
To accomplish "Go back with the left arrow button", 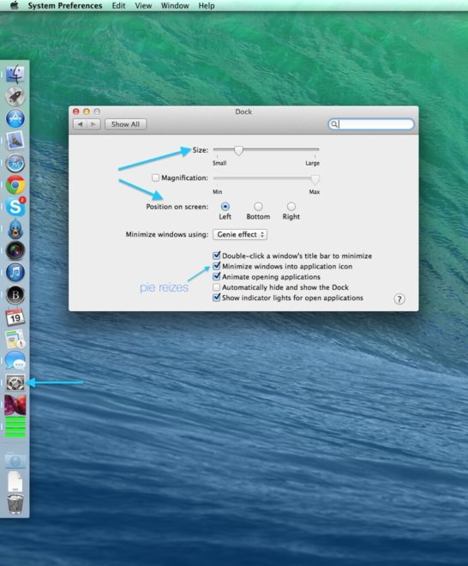I will click(x=80, y=124).
